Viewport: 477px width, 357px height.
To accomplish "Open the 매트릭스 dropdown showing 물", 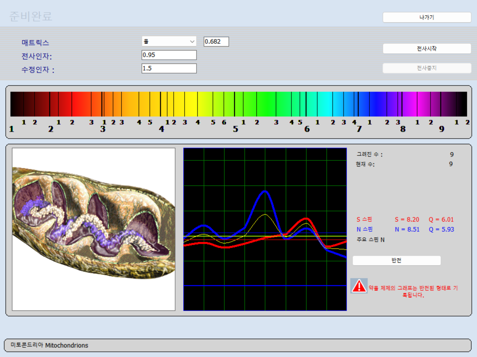I will [x=166, y=41].
